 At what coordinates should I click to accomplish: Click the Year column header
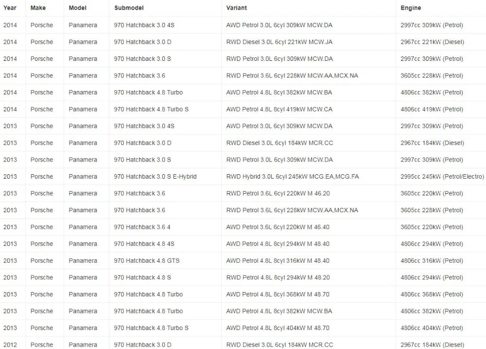tap(10, 8)
